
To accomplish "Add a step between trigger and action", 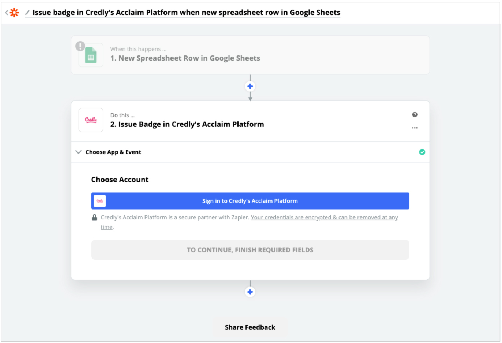I will 250,86.
